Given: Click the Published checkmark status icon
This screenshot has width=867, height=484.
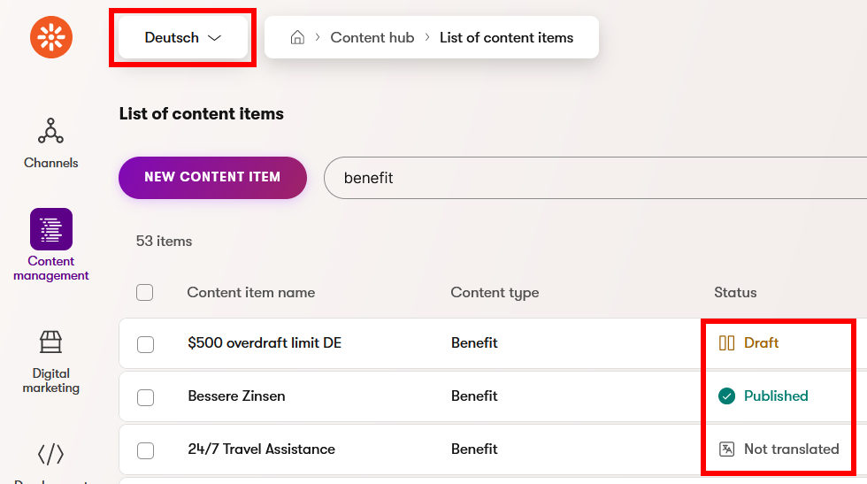Looking at the screenshot, I should [x=726, y=396].
